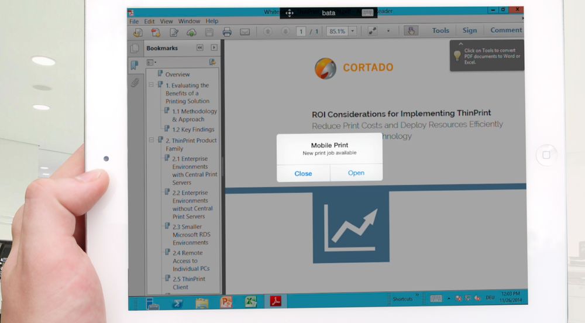The width and height of the screenshot is (585, 323).
Task: Click the edit/sign document toolbar icon
Action: (174, 32)
